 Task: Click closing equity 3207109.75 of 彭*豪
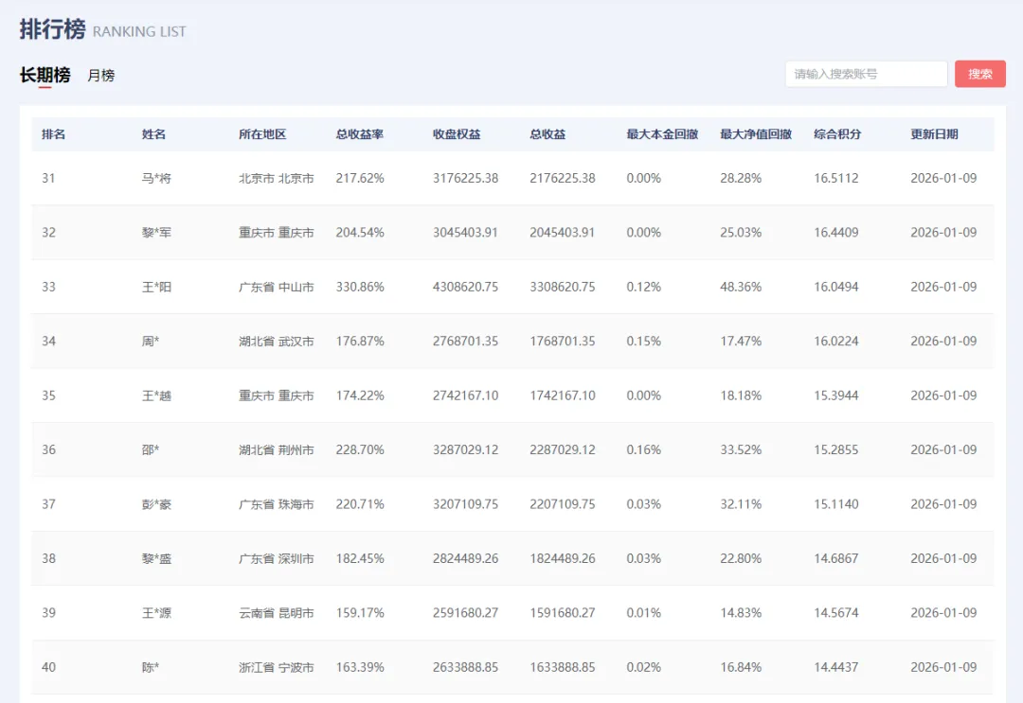click(x=465, y=504)
